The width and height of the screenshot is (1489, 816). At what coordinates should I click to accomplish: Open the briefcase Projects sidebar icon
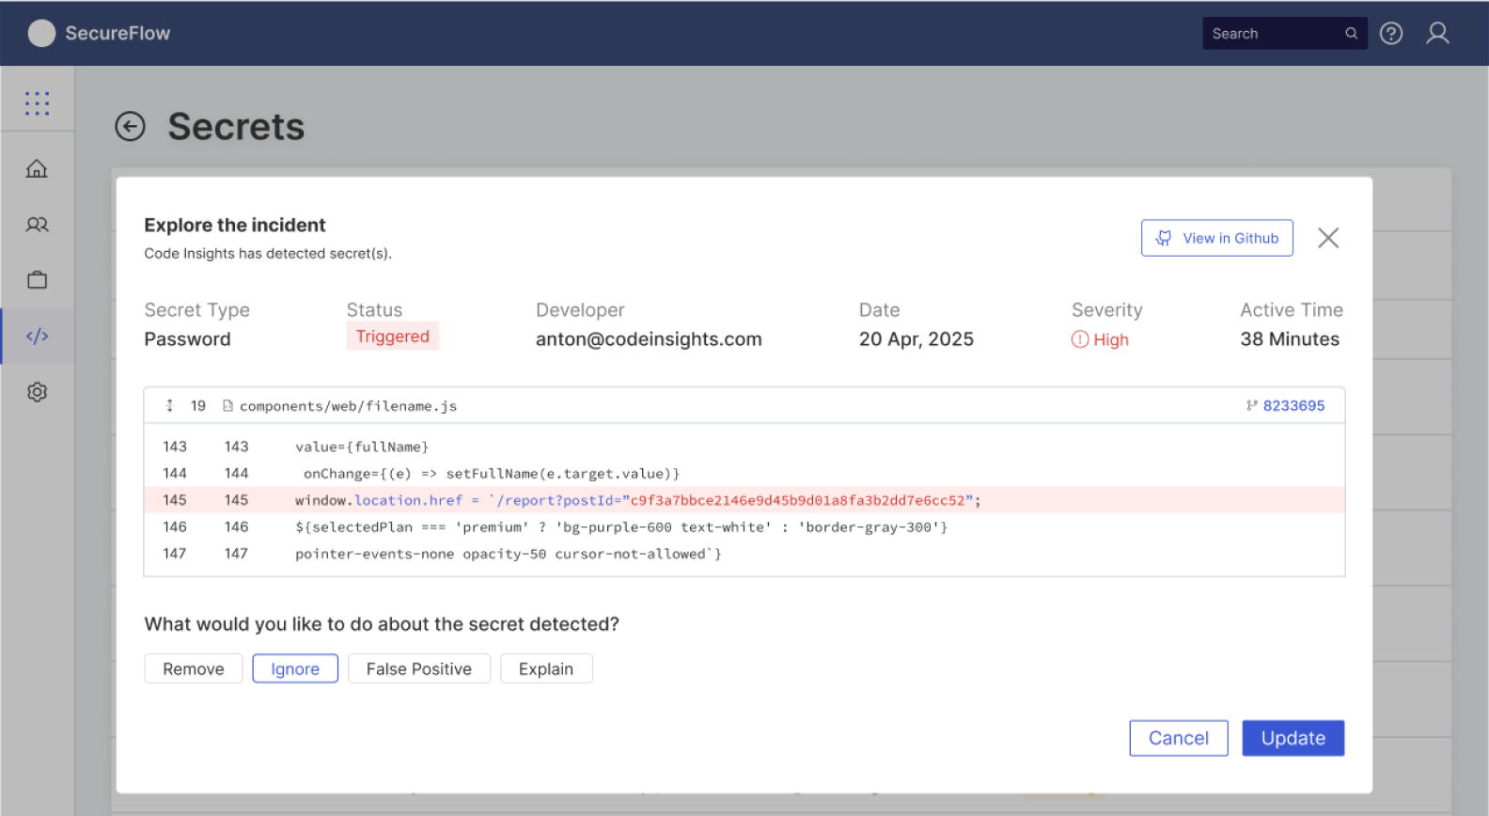[x=37, y=280]
